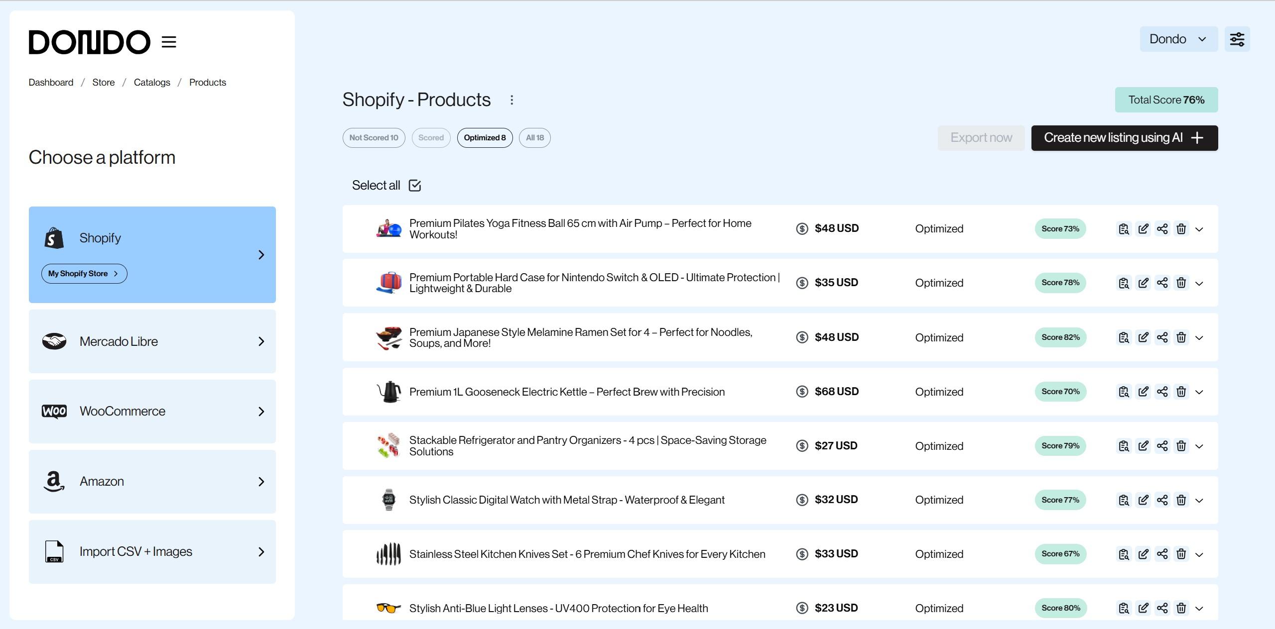Click the hamburger menu icon beside DONDO logo

(x=169, y=42)
